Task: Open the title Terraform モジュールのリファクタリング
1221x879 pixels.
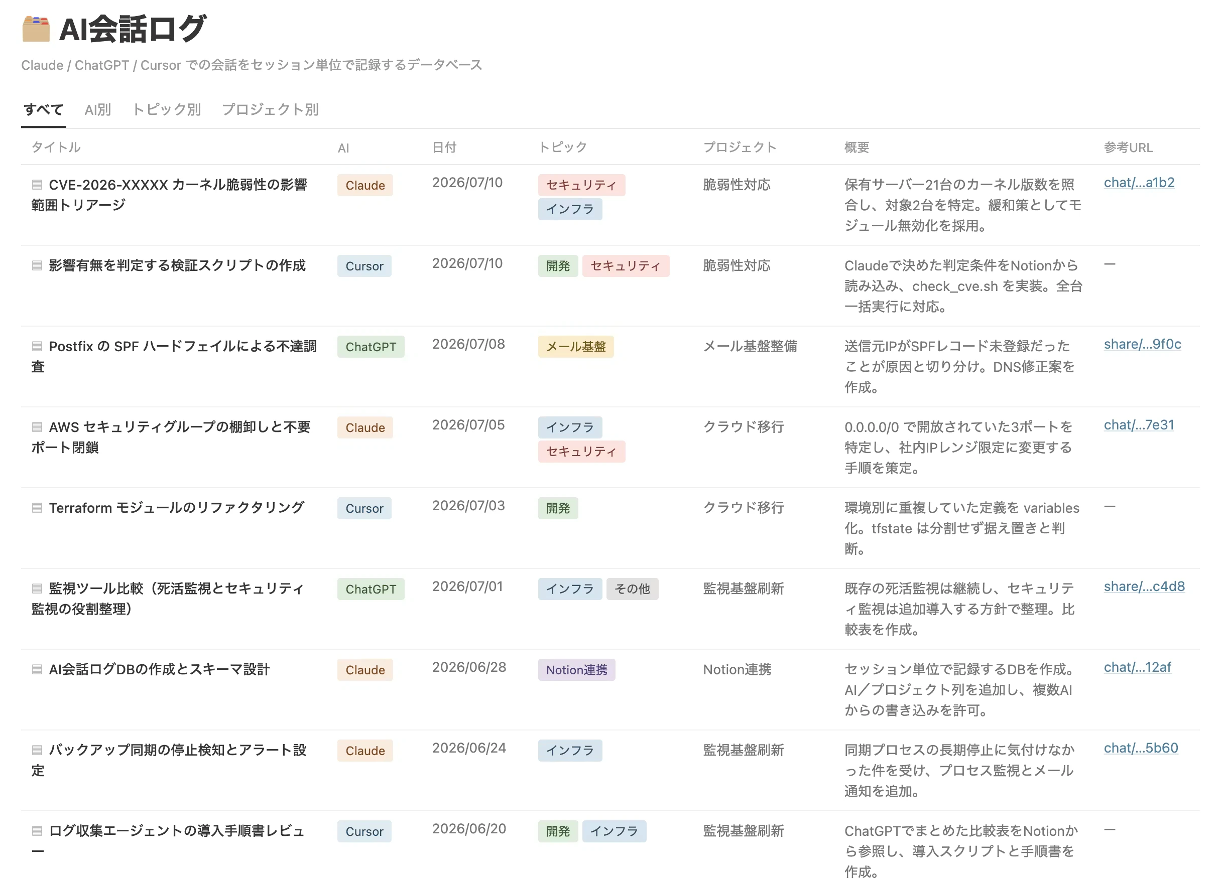Action: click(x=177, y=508)
